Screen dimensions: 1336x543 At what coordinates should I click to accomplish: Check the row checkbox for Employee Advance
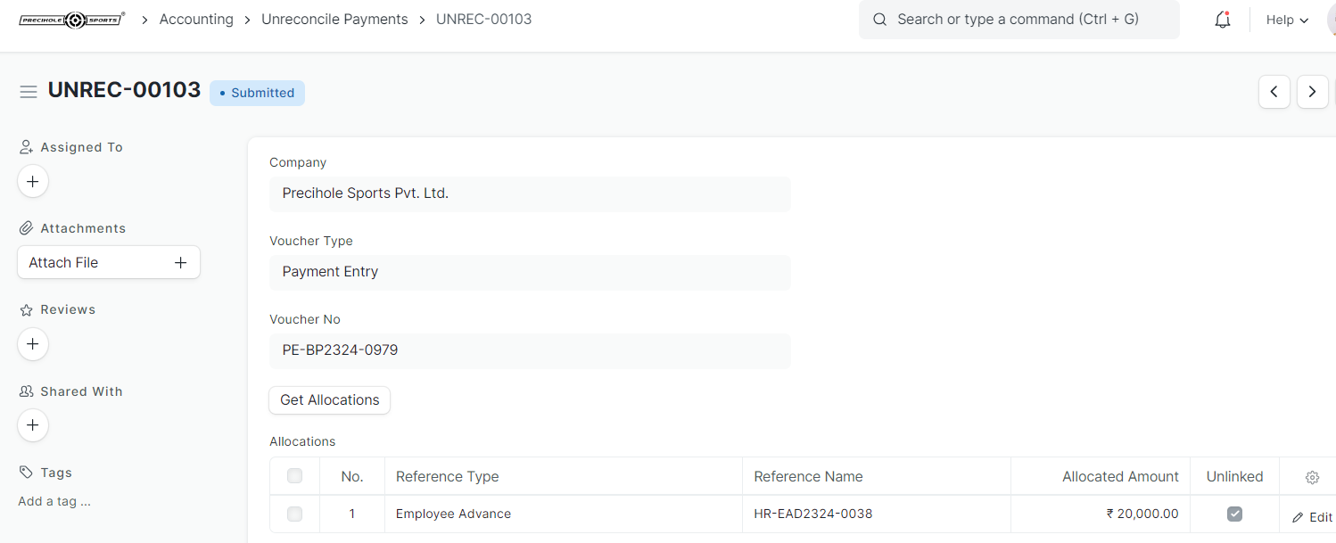294,514
